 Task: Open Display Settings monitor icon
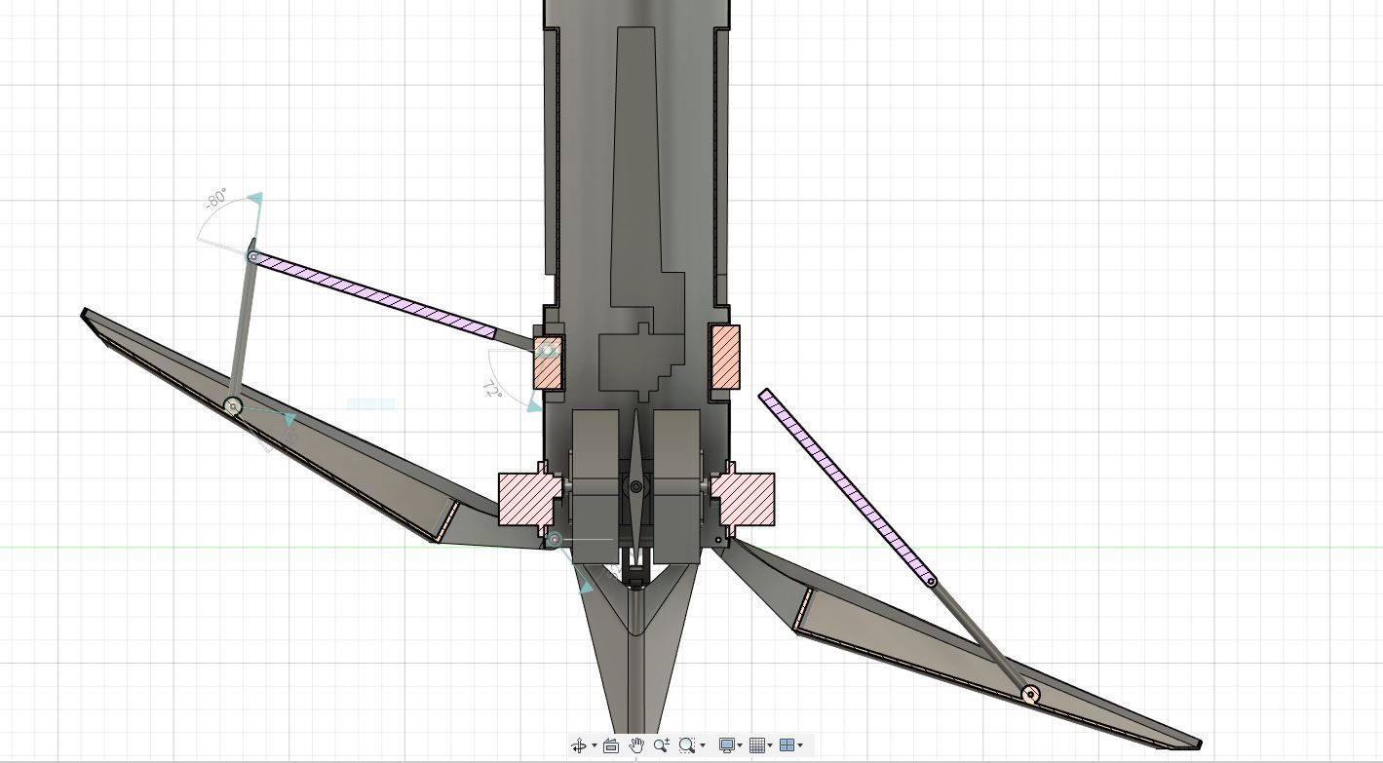727,745
